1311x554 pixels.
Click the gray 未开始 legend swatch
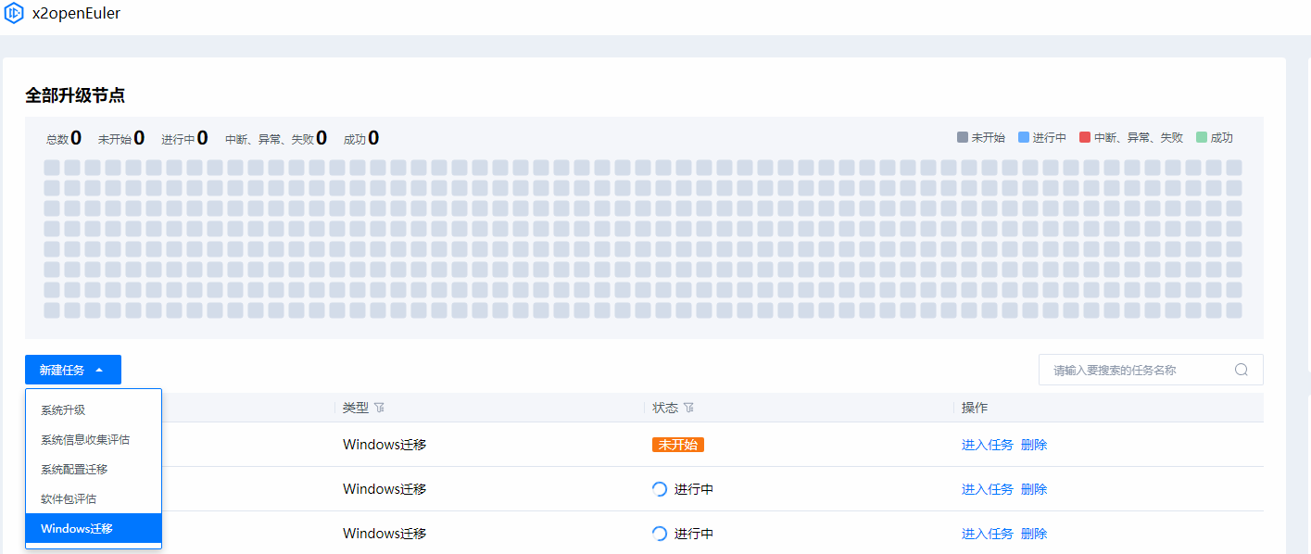tap(963, 137)
